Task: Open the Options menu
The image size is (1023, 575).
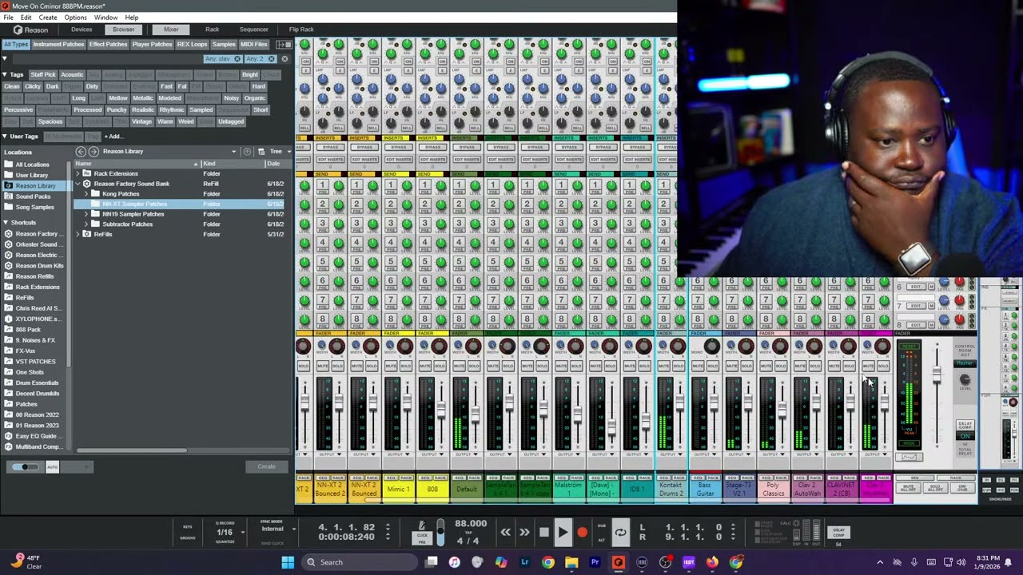Action: [x=75, y=18]
